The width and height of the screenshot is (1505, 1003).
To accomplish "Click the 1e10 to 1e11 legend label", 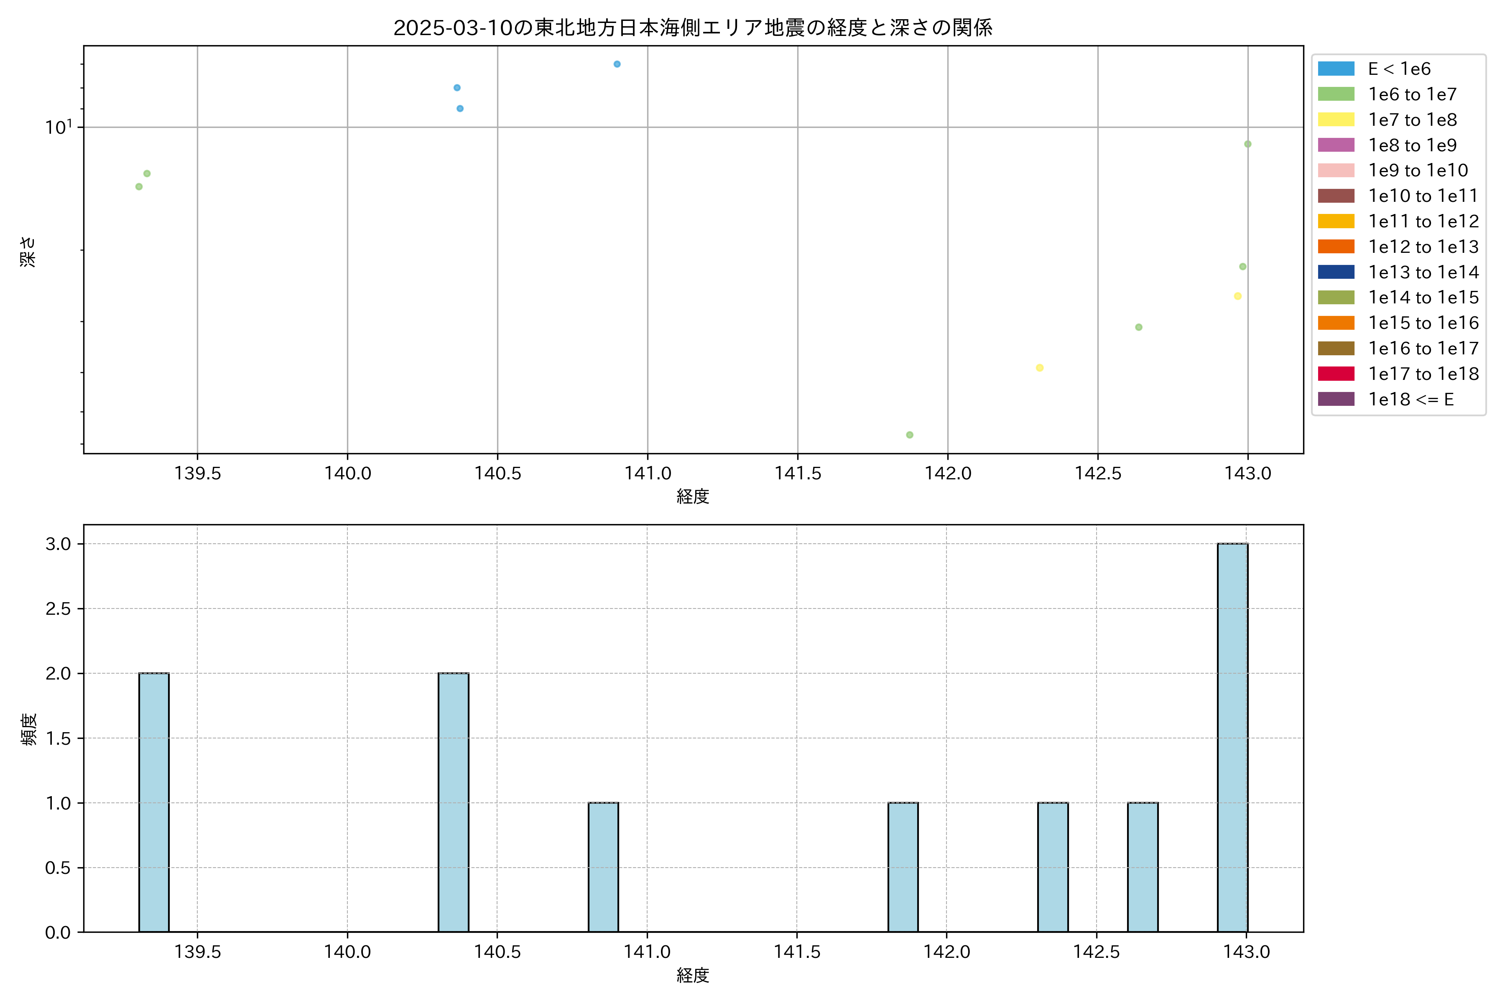I will [1423, 196].
